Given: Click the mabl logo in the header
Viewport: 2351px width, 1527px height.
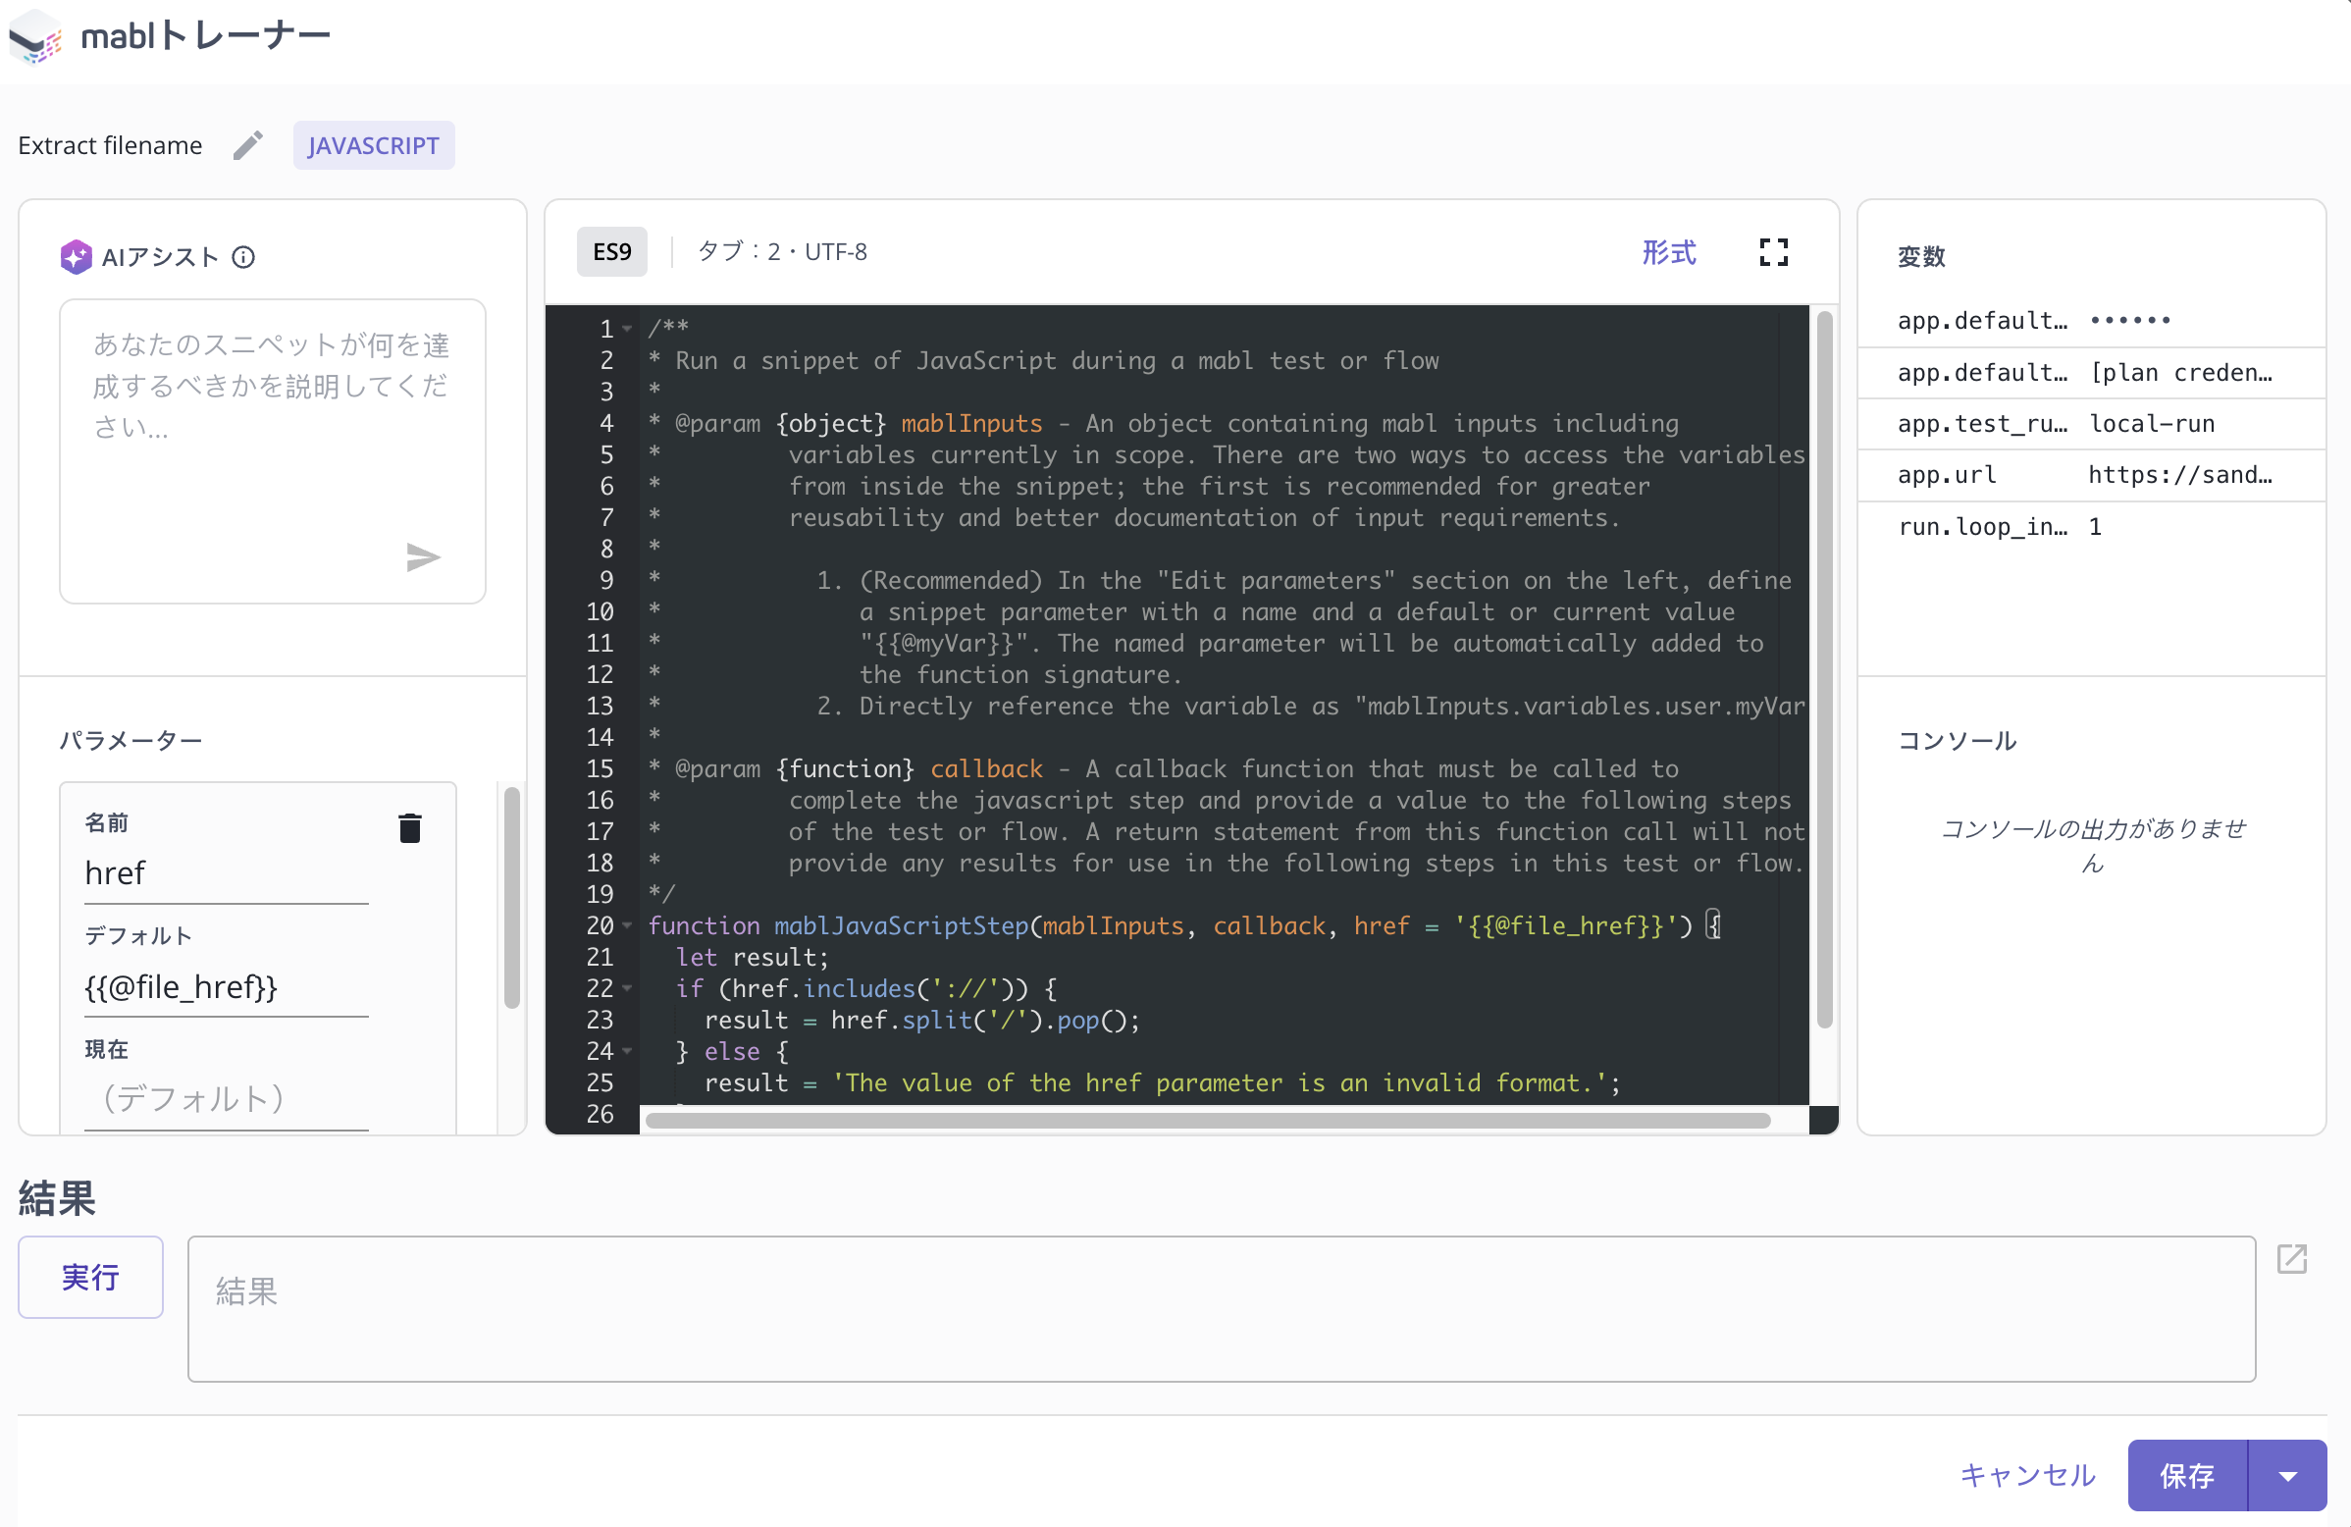Looking at the screenshot, I should tap(35, 36).
